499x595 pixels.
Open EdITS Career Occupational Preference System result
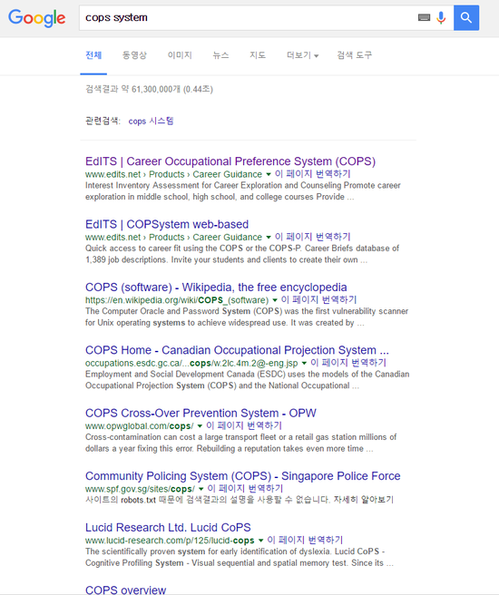230,161
